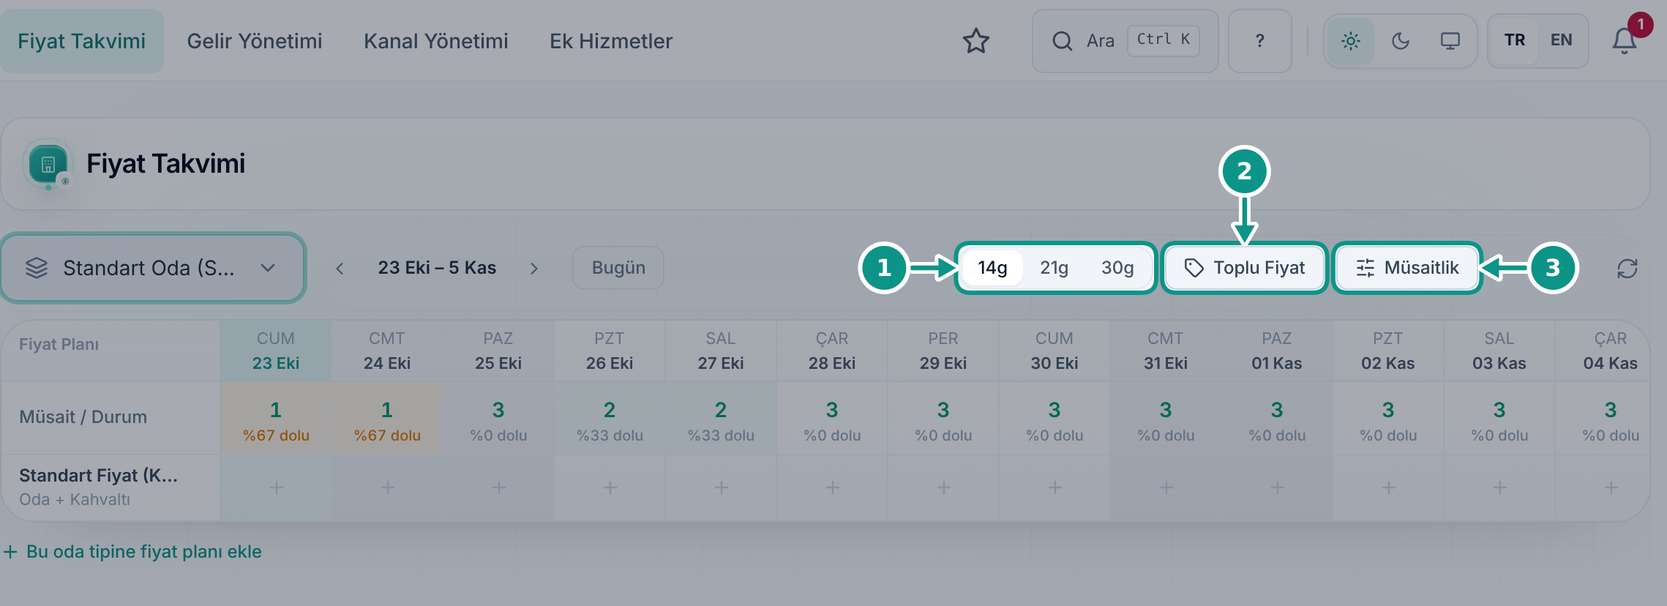Add page to favorites with star icon
The height and width of the screenshot is (606, 1667).
(x=975, y=41)
